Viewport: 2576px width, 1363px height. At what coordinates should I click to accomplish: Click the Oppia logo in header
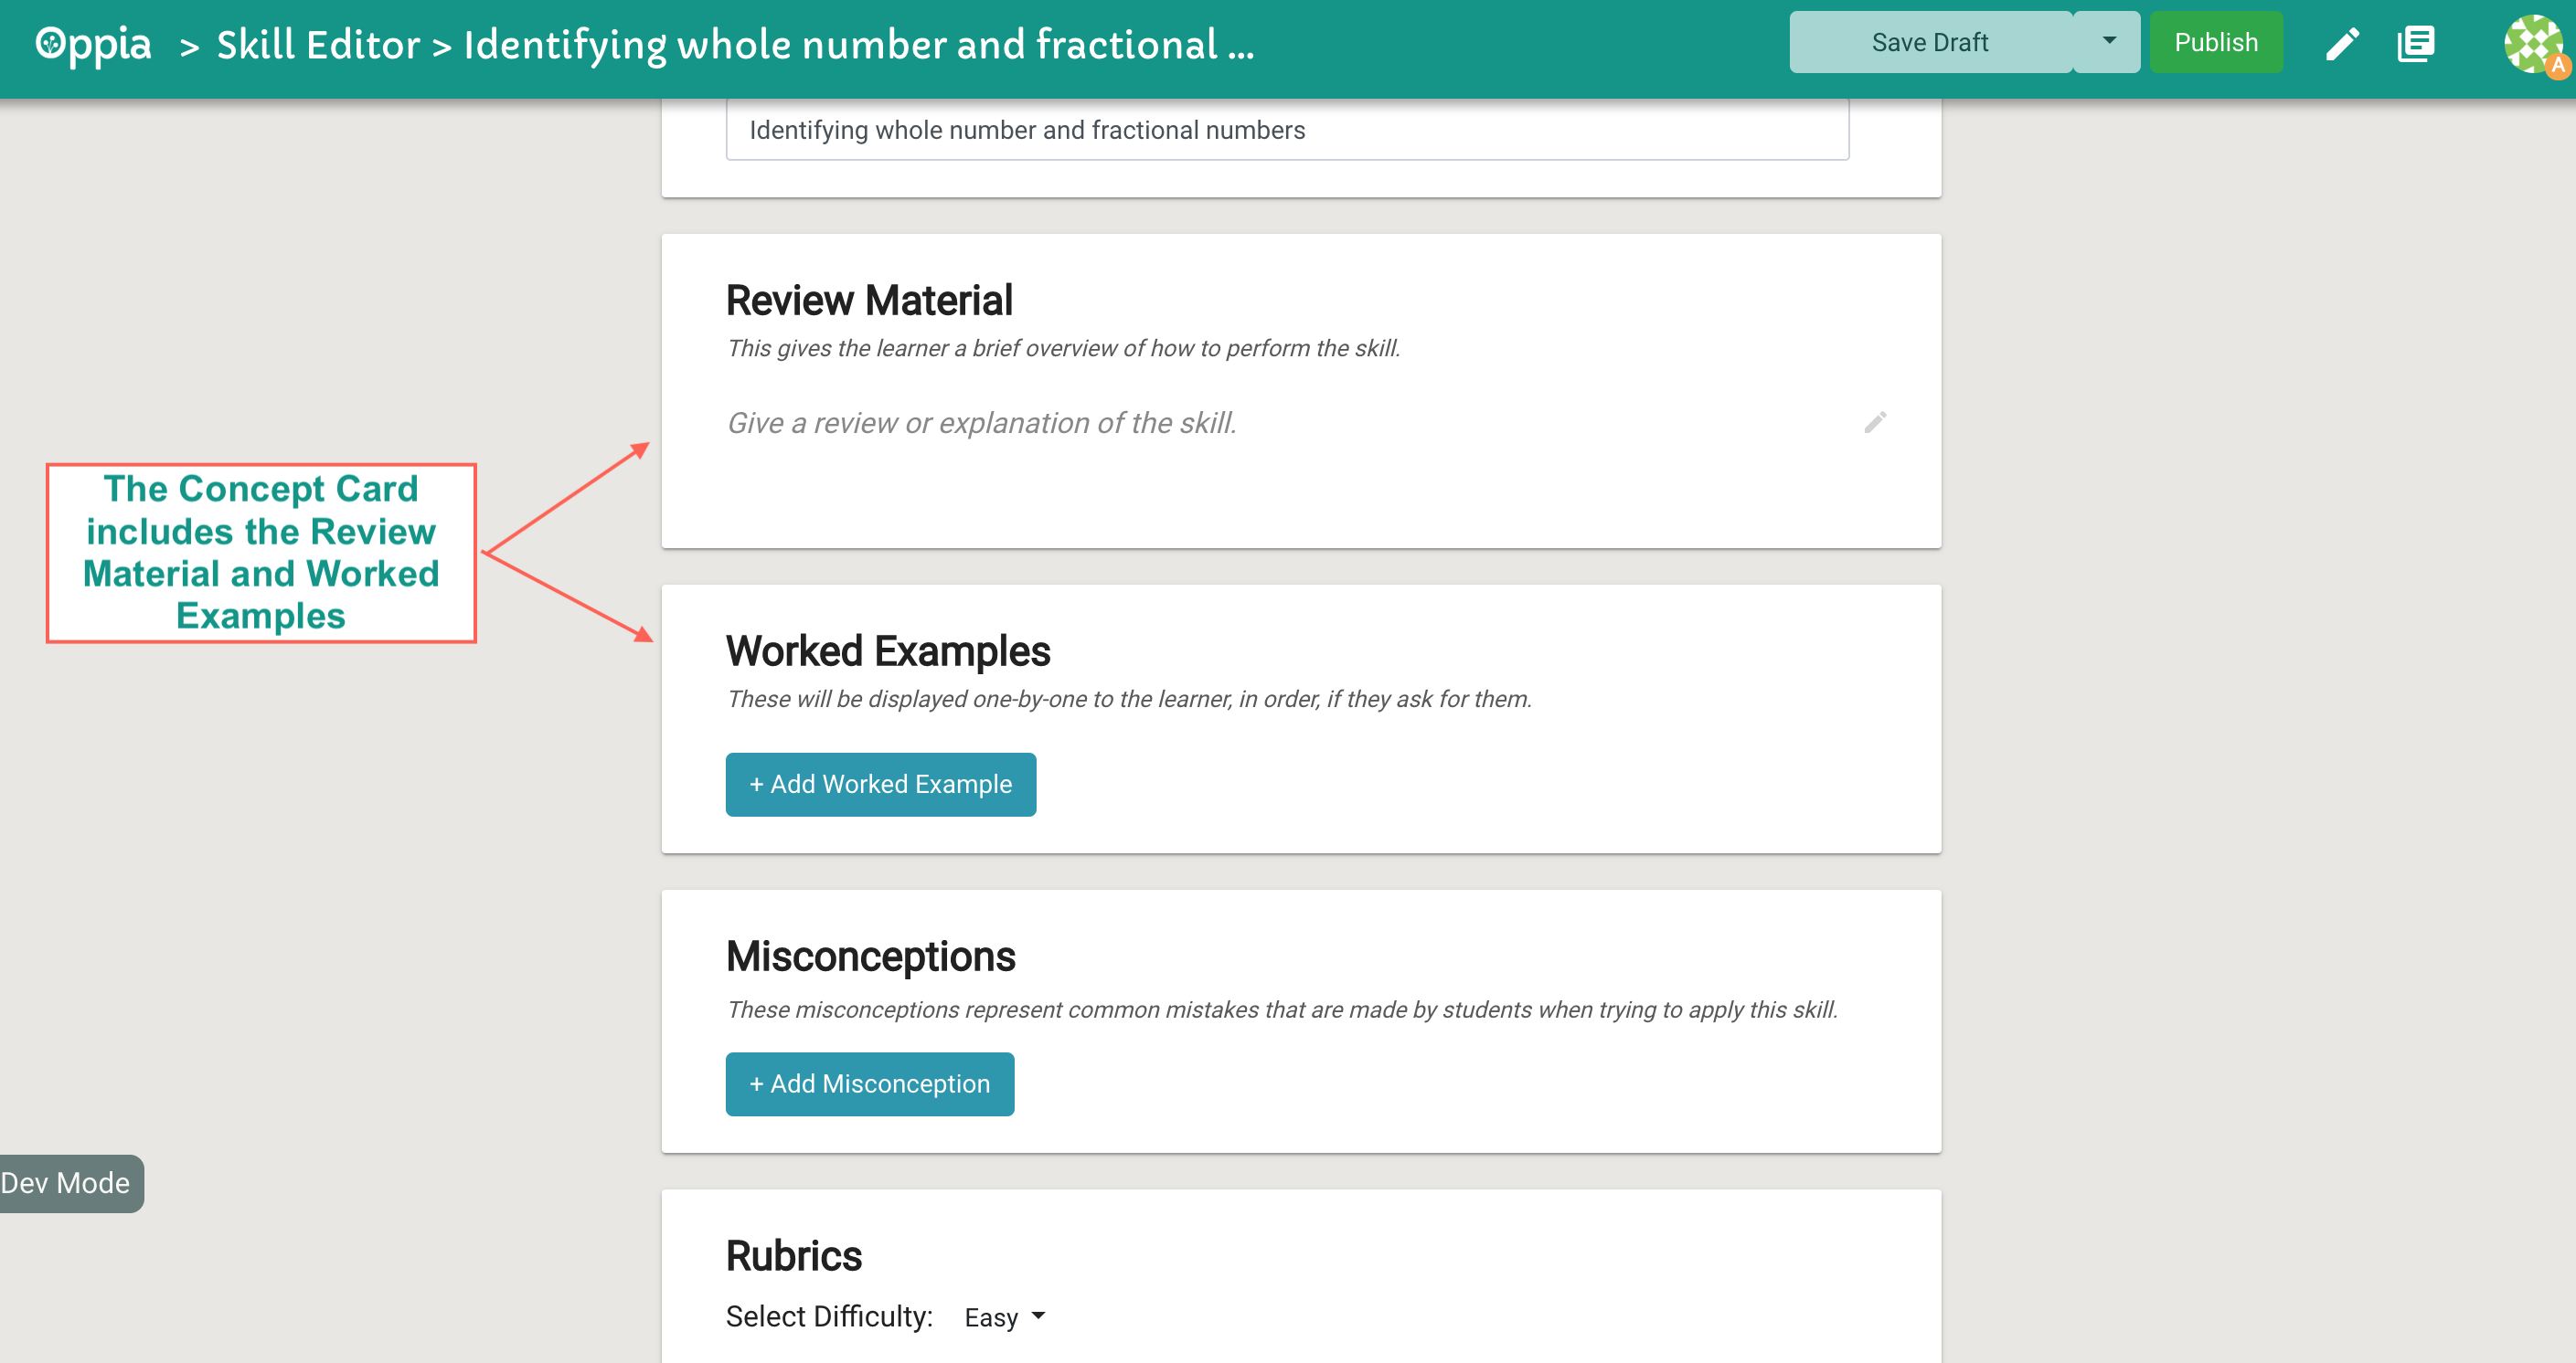click(93, 44)
